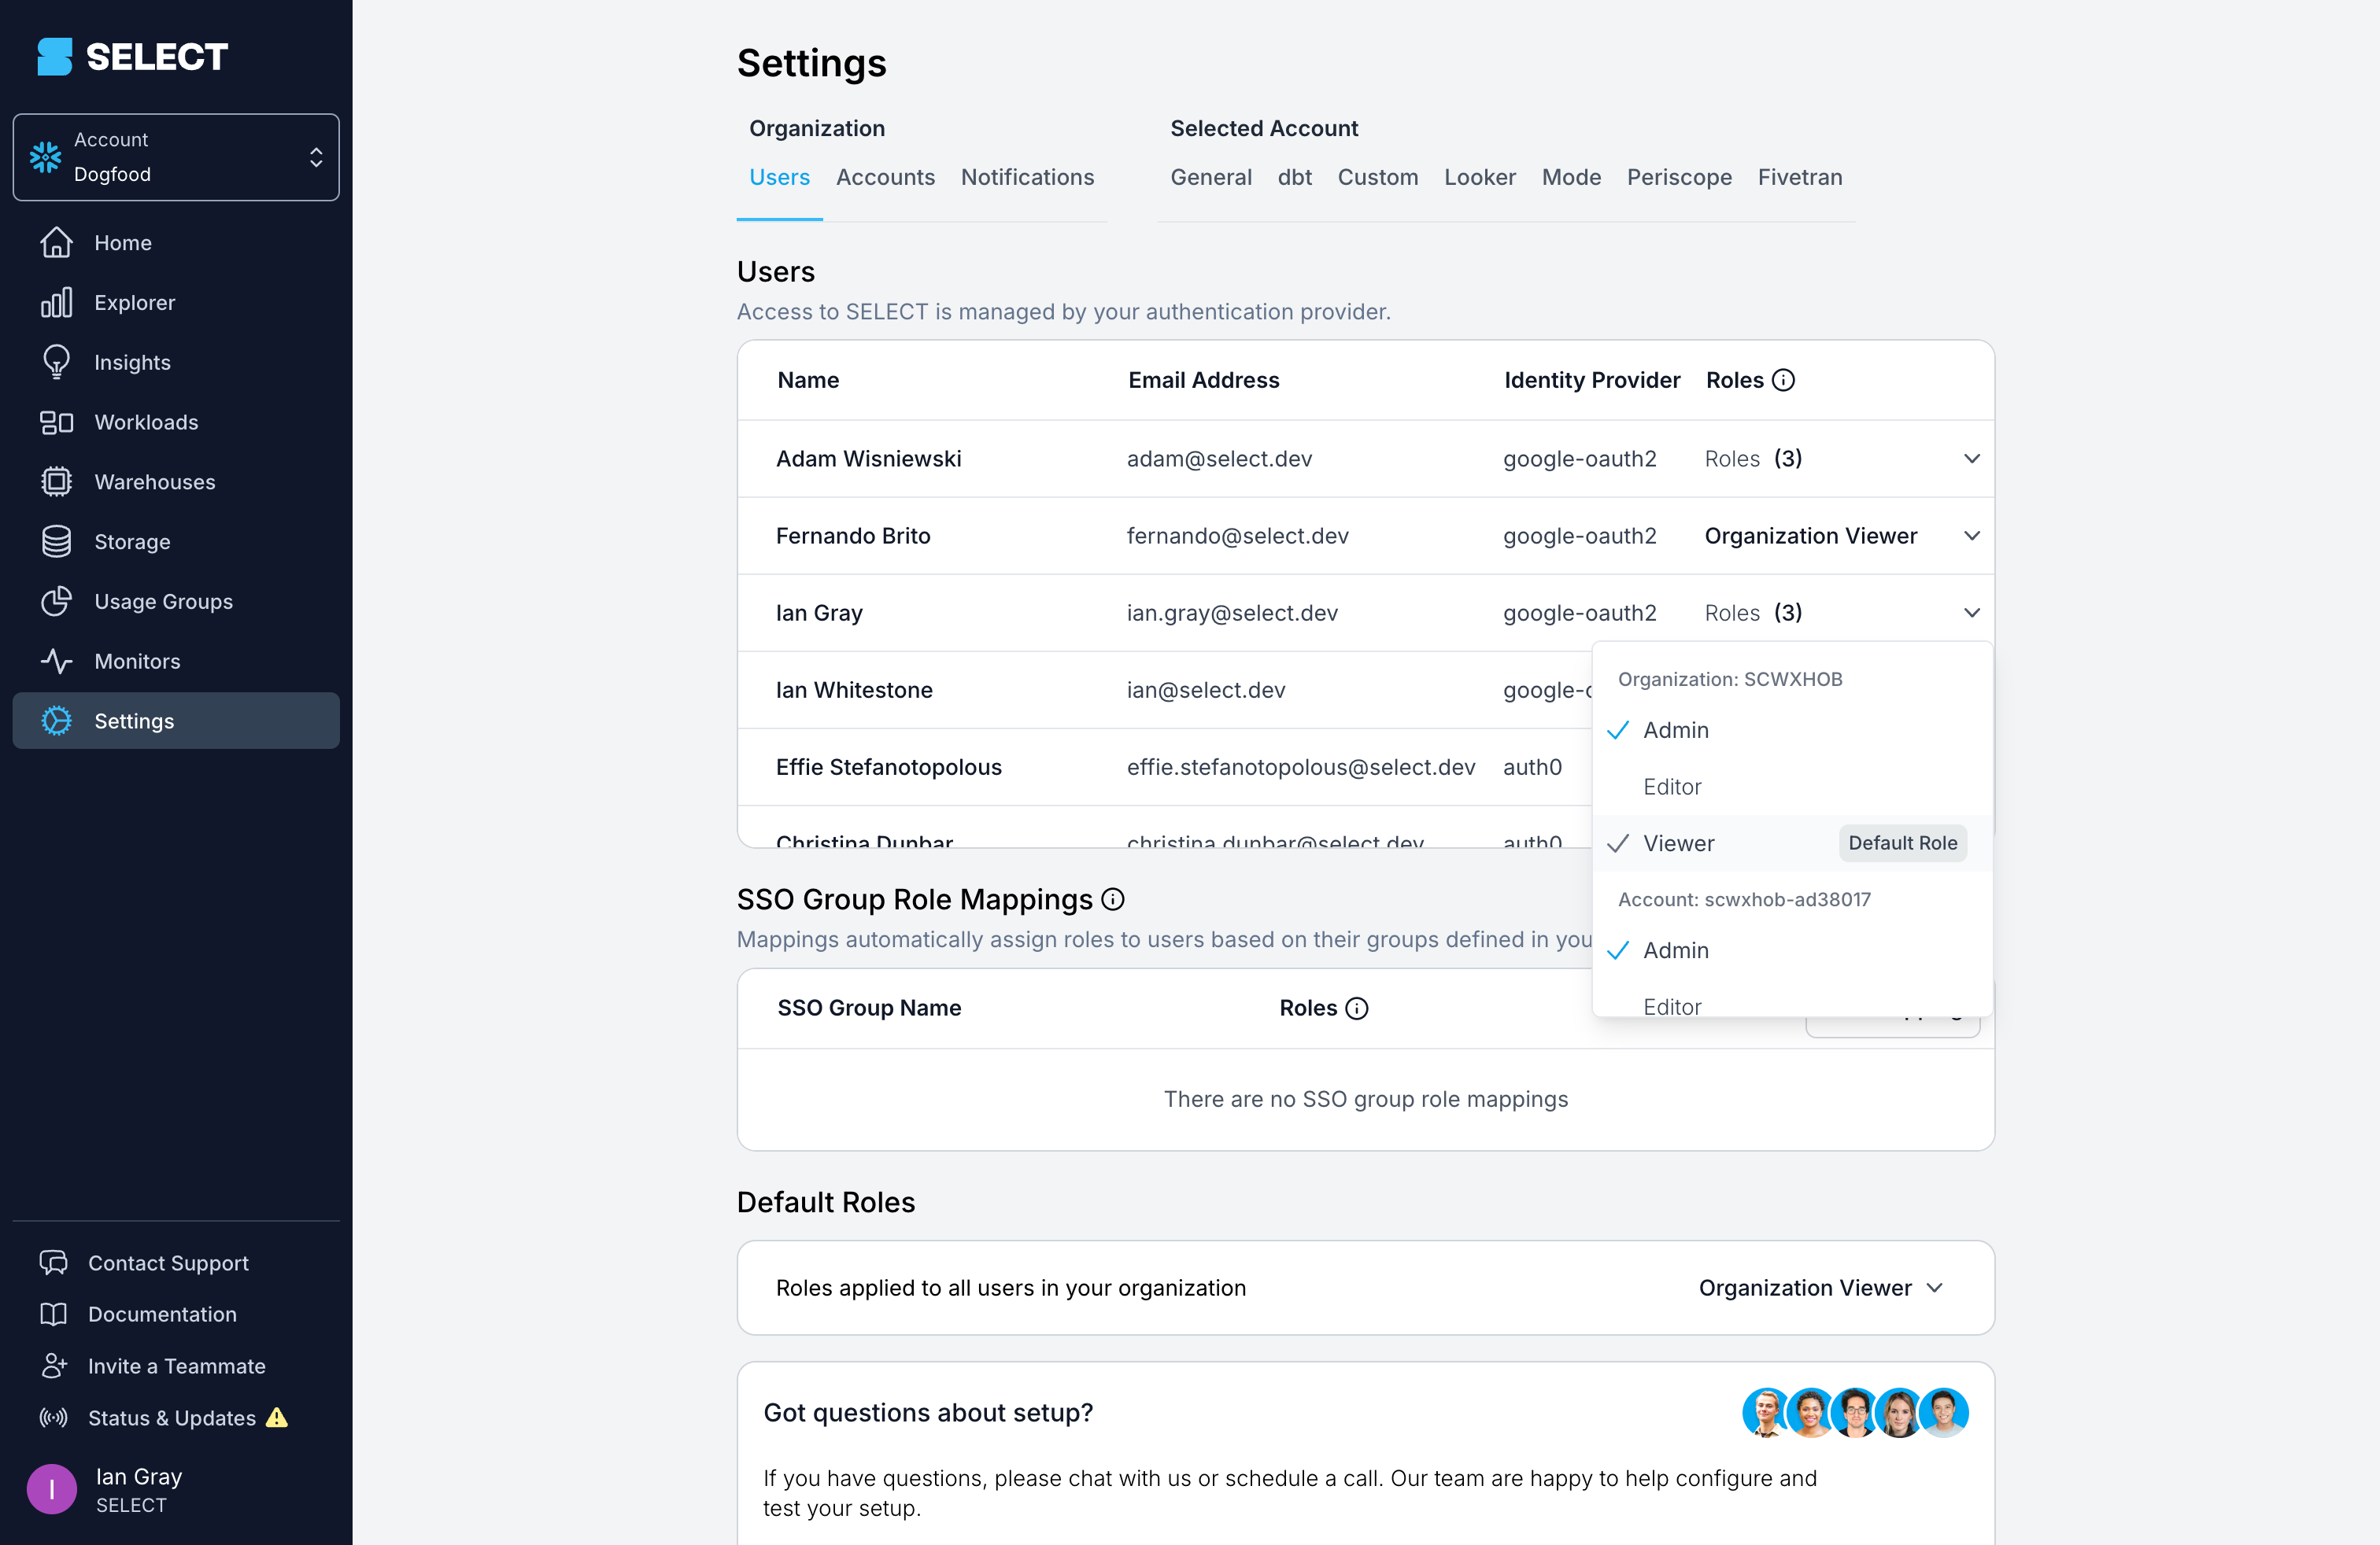Switch to Notifications tab
This screenshot has width=2380, height=1545.
(1027, 177)
